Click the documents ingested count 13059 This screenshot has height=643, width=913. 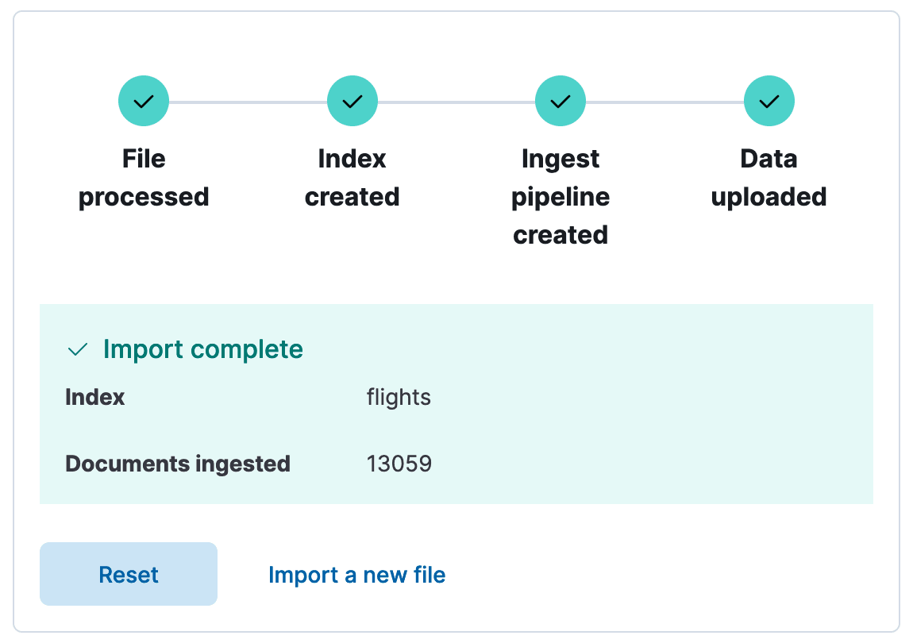tap(399, 464)
